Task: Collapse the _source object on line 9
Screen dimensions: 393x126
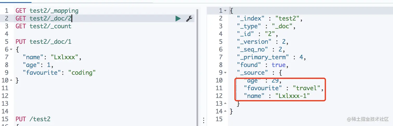Action: click(x=225, y=73)
